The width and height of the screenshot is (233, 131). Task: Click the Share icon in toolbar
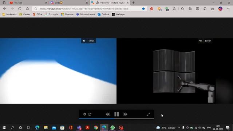tap(213, 9)
